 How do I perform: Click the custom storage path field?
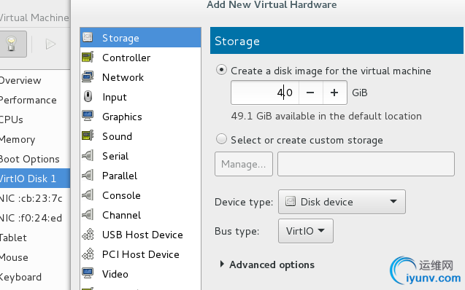366,164
